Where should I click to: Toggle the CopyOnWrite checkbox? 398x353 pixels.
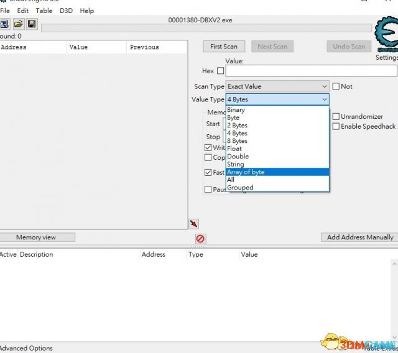[208, 157]
